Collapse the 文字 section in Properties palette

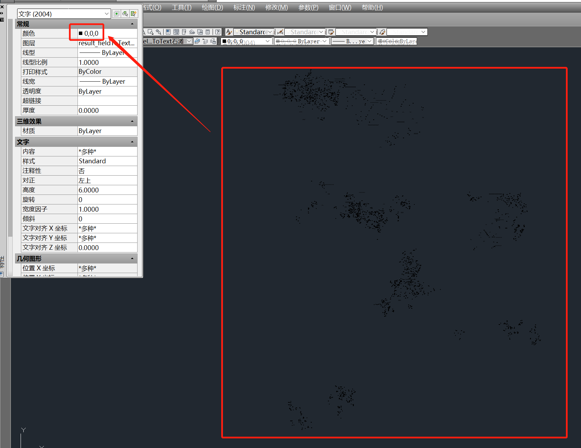132,142
